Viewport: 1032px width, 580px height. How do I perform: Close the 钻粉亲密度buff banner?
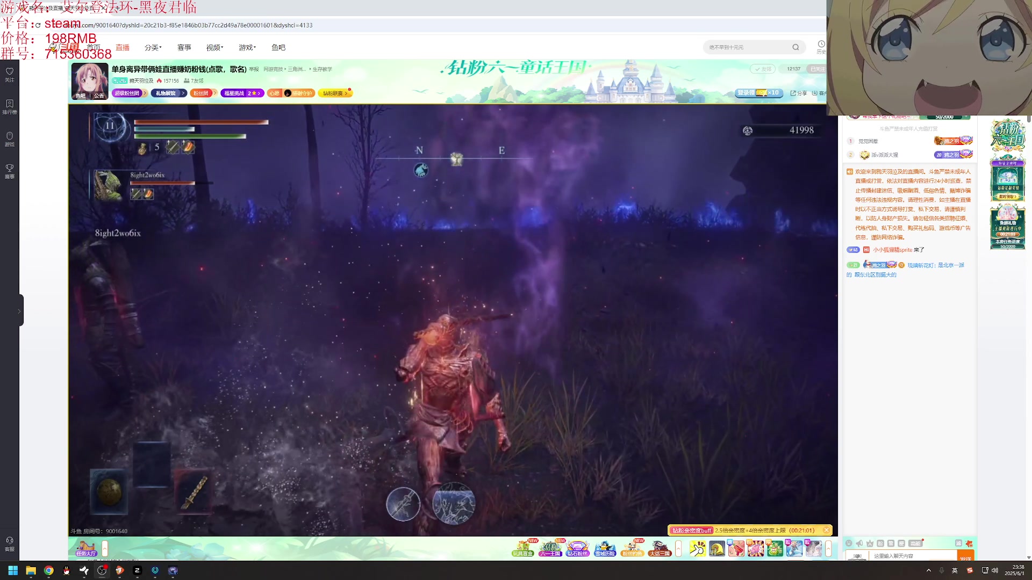point(827,530)
